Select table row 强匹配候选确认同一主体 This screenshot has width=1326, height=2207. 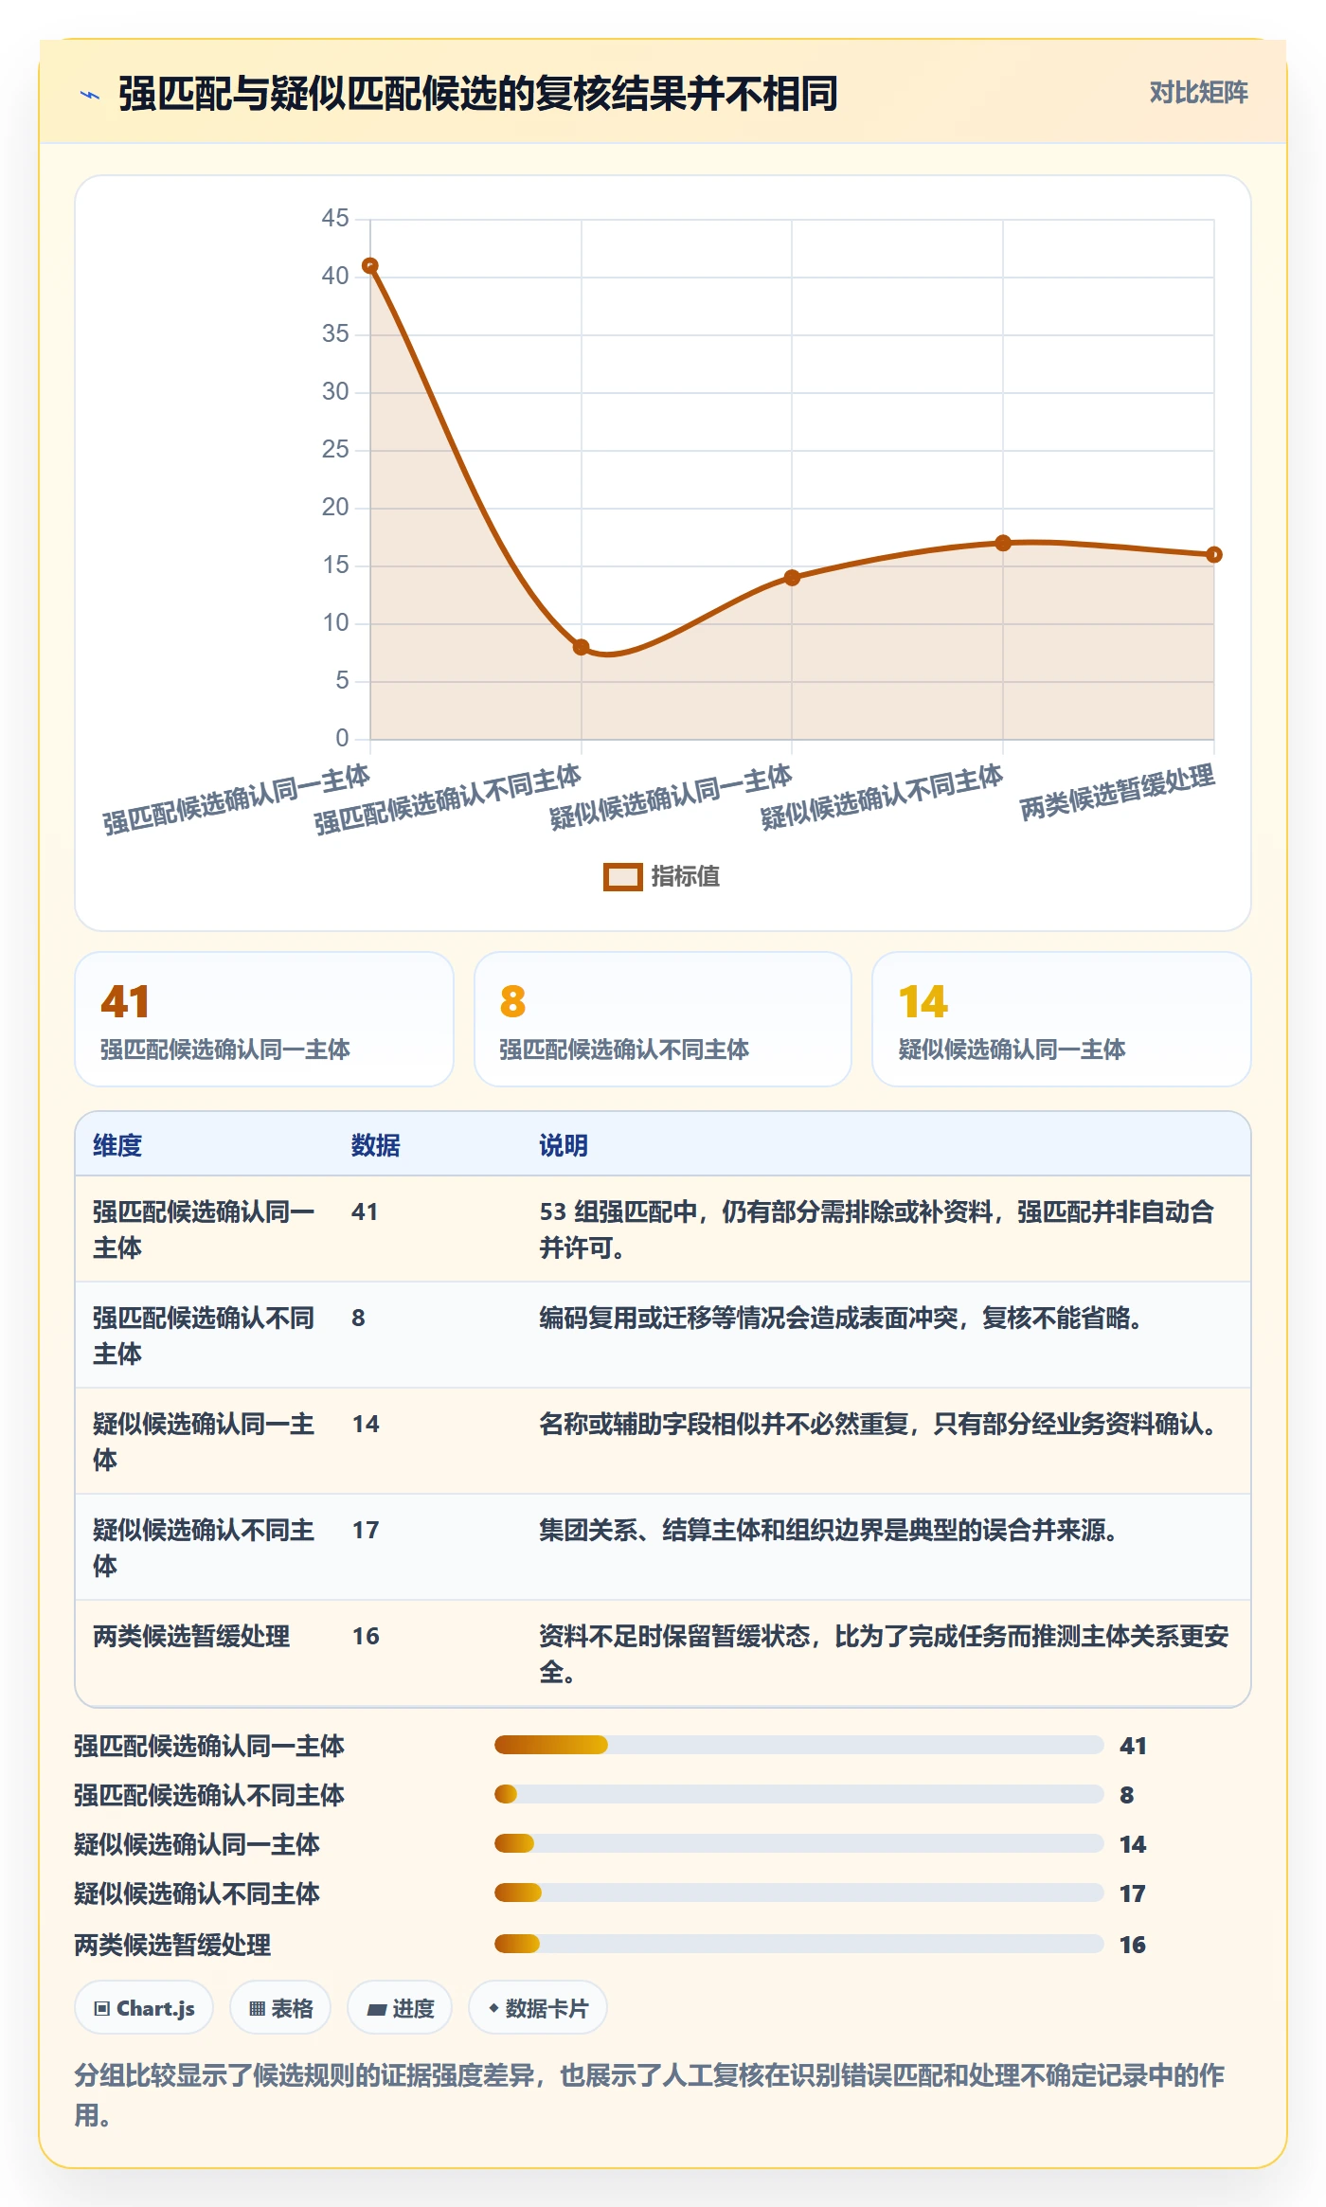point(663,1229)
